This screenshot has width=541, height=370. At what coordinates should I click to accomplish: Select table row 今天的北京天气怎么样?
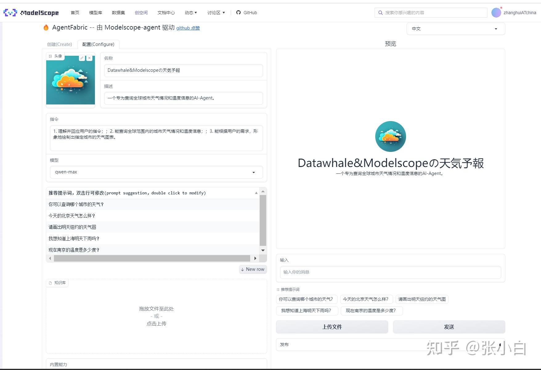pyautogui.click(x=153, y=216)
